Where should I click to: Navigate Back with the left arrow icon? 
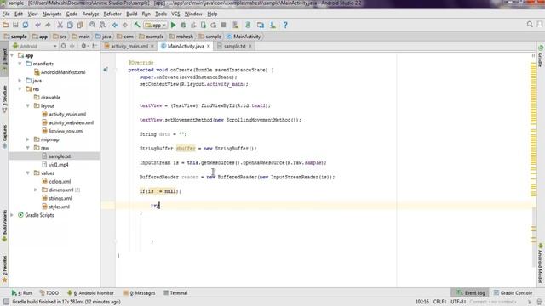(115, 25)
